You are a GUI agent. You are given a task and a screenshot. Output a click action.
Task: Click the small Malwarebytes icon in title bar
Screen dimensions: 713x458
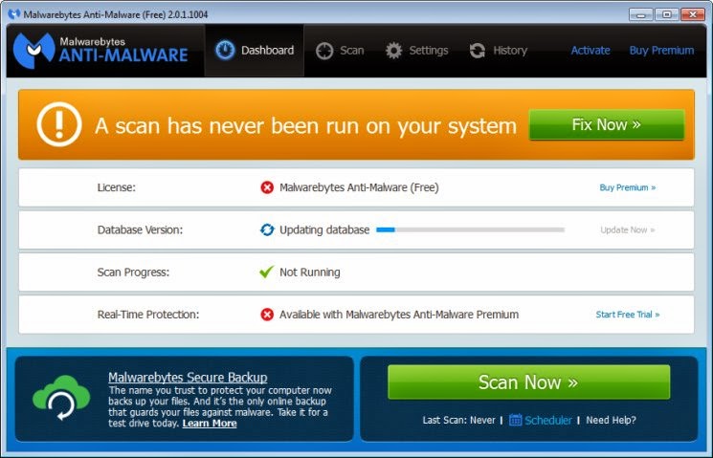14,14
